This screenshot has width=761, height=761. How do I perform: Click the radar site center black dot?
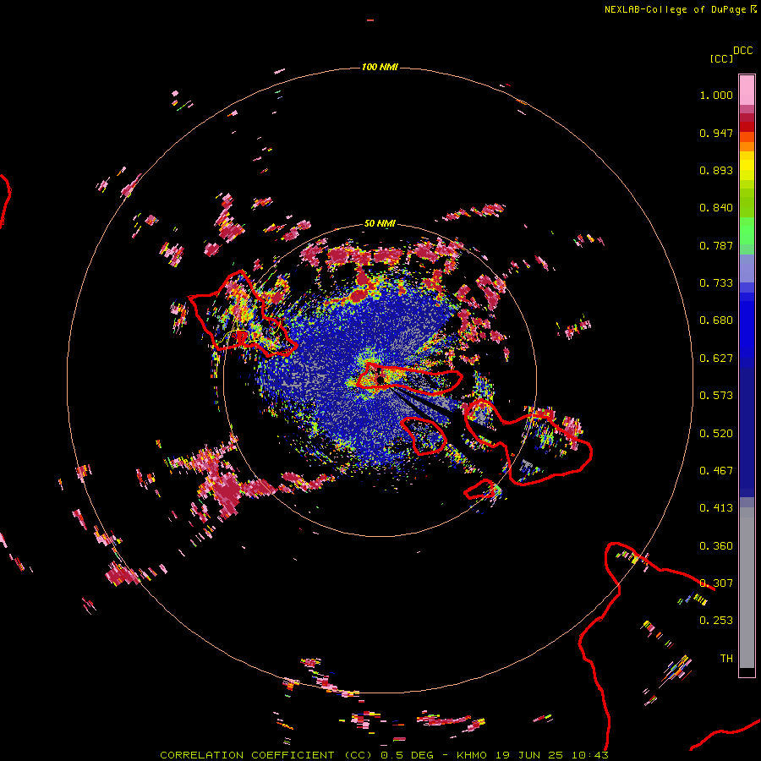pyautogui.click(x=380, y=380)
